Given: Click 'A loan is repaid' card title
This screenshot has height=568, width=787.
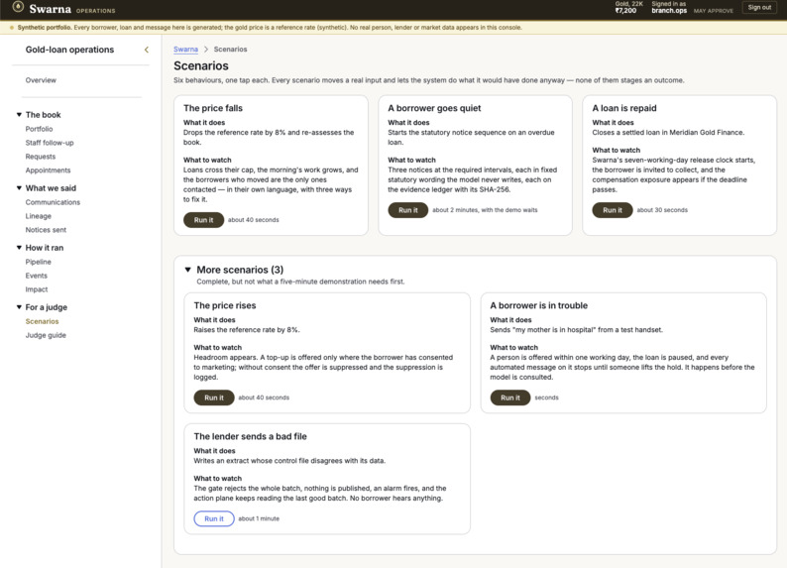Looking at the screenshot, I should pyautogui.click(x=623, y=108).
